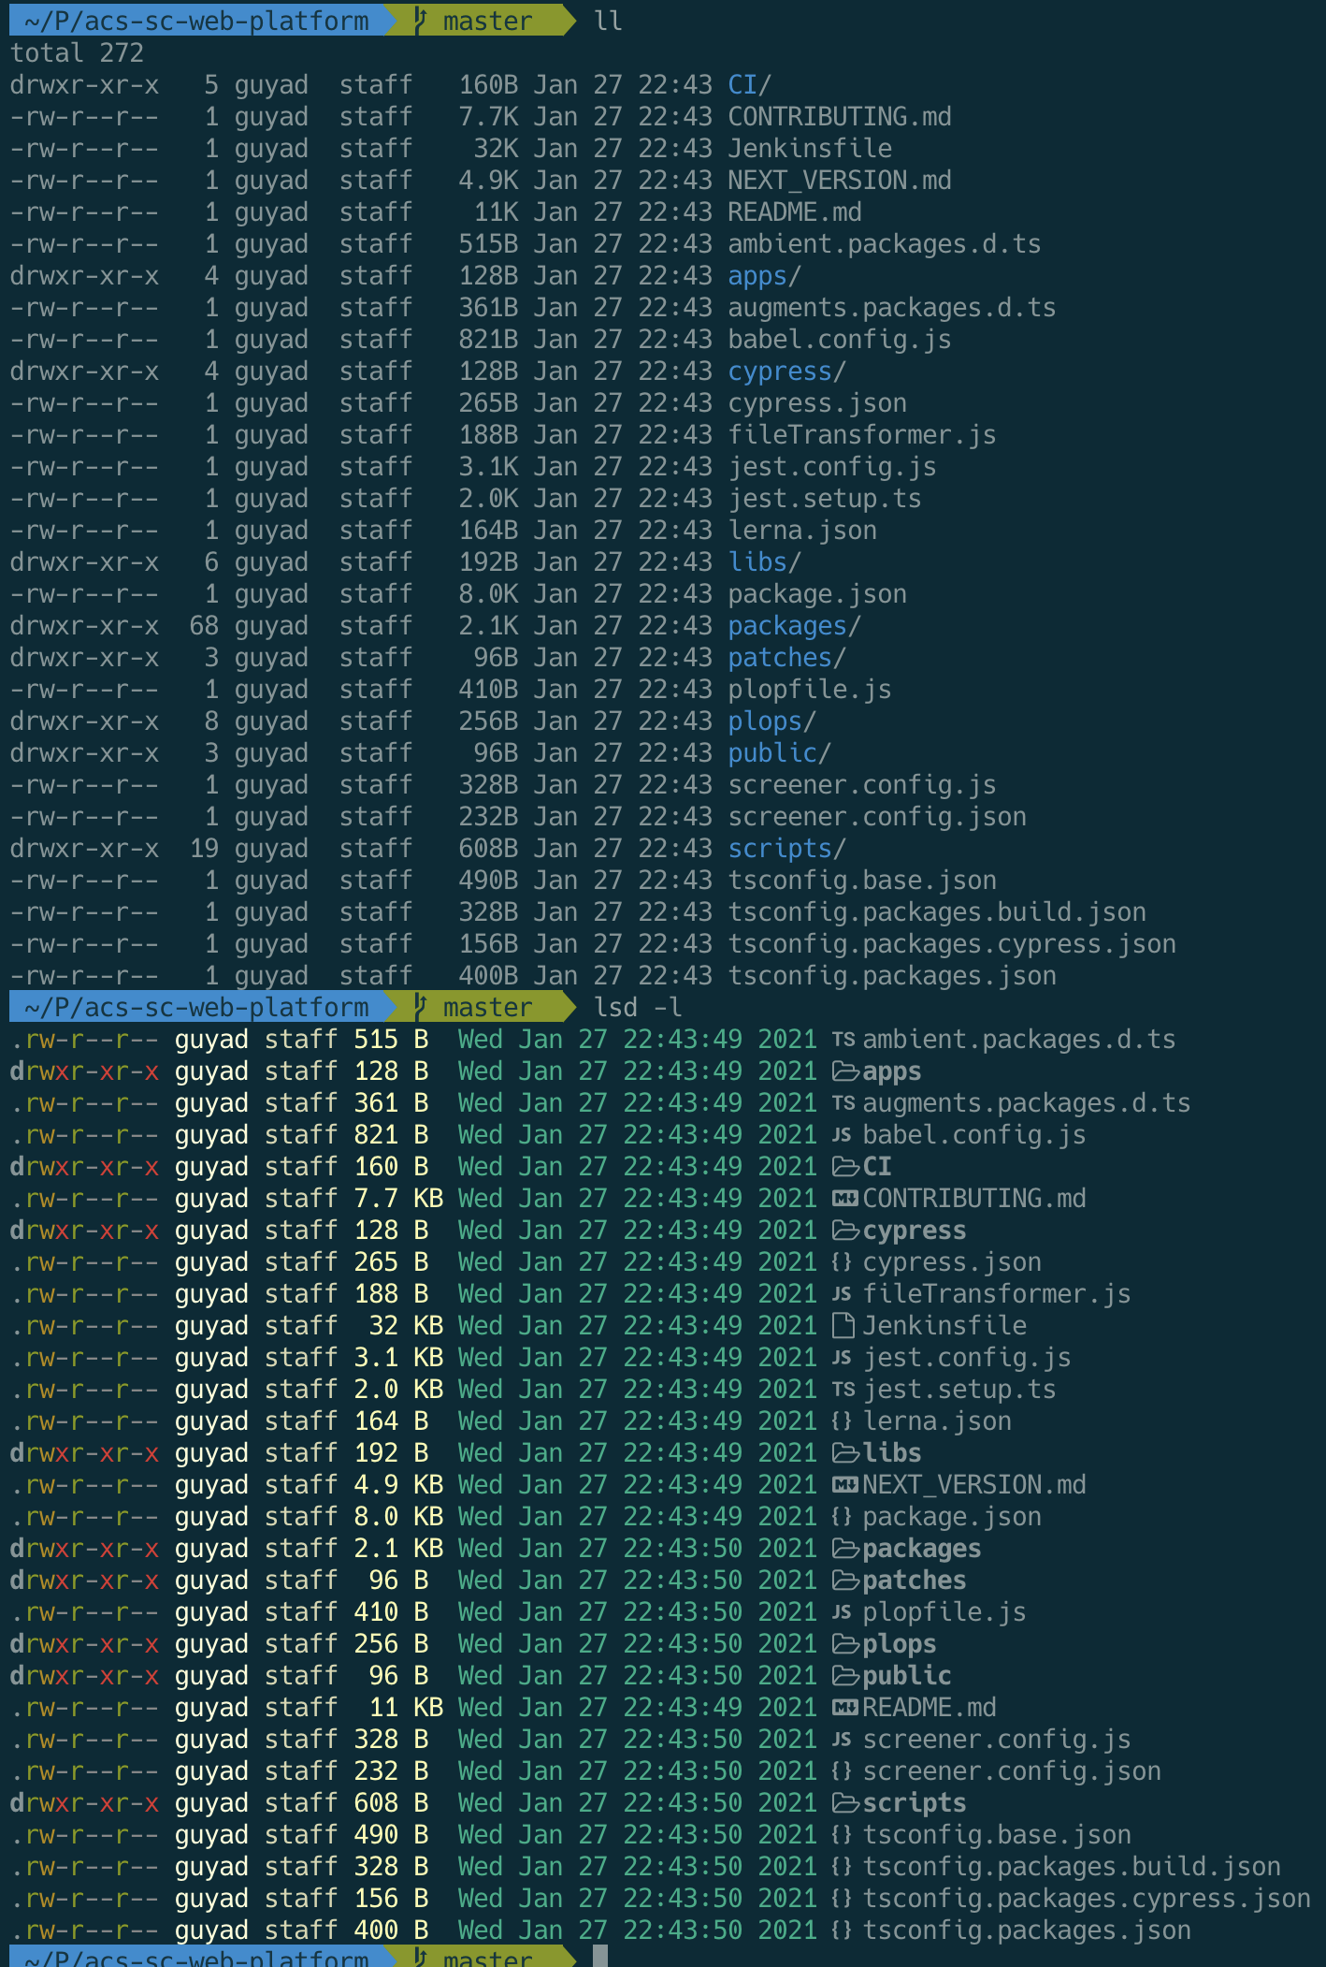
Task: Click the folder icon beside bold cypress
Action: [845, 1231]
